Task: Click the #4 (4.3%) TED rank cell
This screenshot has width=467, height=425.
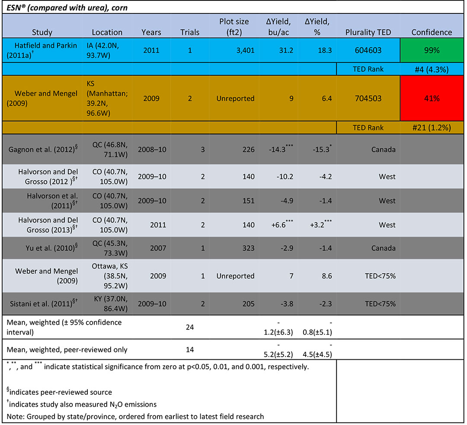Action: tap(432, 69)
